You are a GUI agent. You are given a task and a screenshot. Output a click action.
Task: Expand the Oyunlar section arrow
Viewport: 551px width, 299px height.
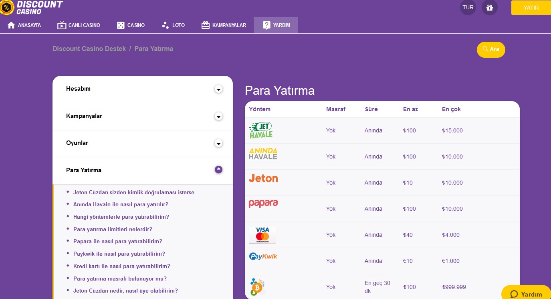pyautogui.click(x=218, y=143)
